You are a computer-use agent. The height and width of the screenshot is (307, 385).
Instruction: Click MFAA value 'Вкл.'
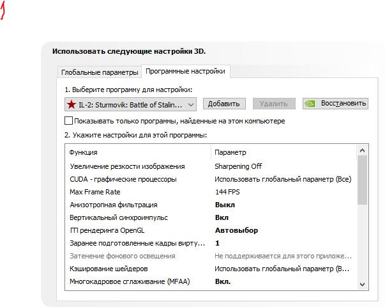[x=223, y=281]
